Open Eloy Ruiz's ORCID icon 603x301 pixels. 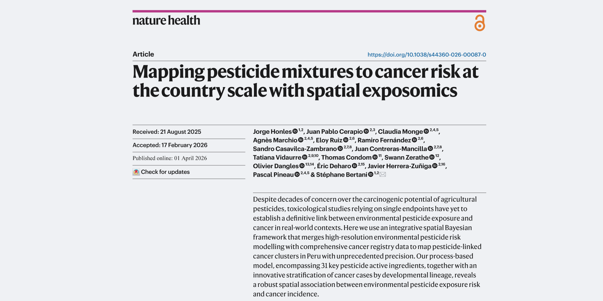click(x=346, y=140)
